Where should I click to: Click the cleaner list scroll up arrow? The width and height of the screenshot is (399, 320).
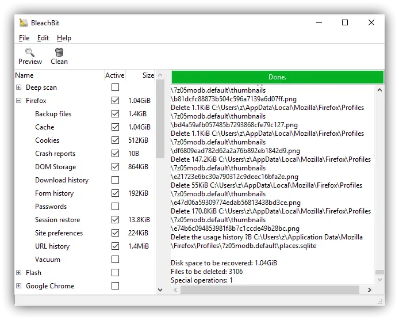[x=160, y=75]
